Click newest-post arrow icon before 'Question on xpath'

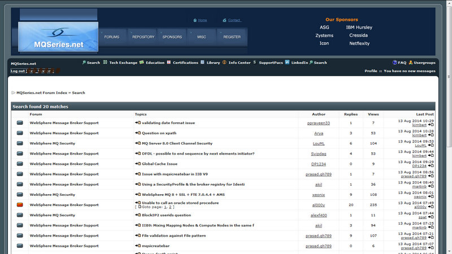click(138, 133)
